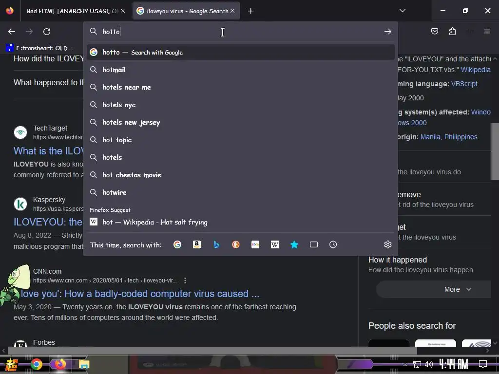The height and width of the screenshot is (374, 499).
Task: Click into the address bar text 'hotto'
Action: pos(111,32)
